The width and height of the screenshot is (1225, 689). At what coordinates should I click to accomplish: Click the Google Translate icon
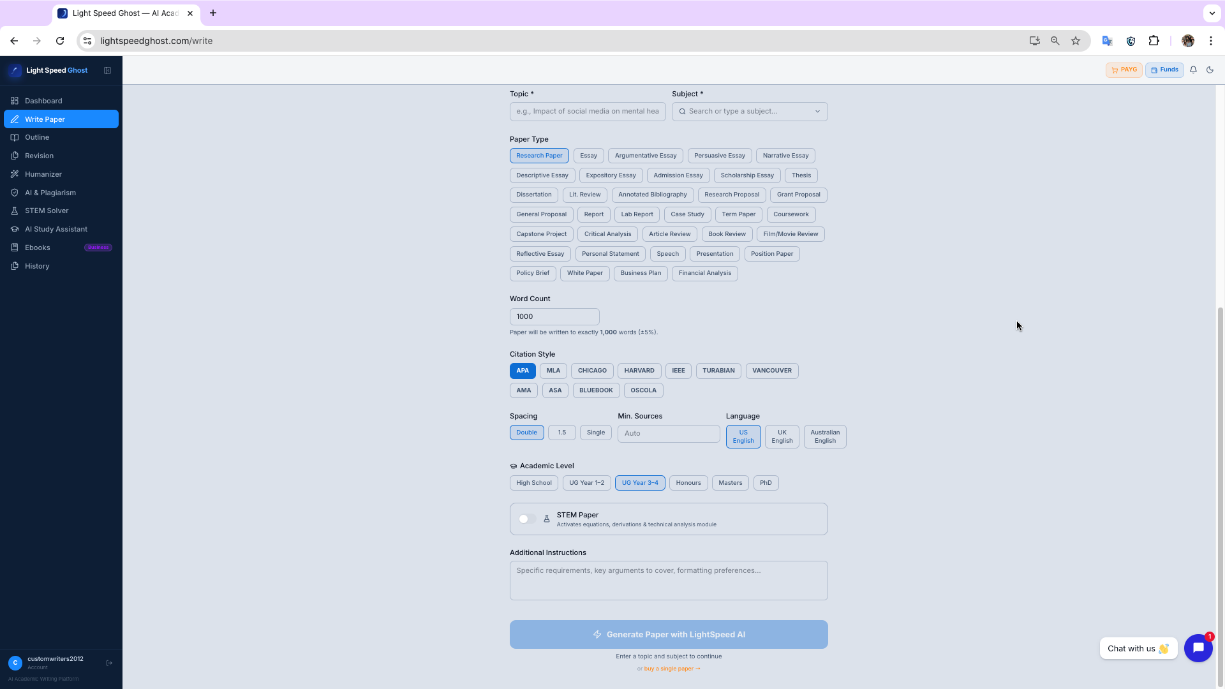click(x=1107, y=41)
